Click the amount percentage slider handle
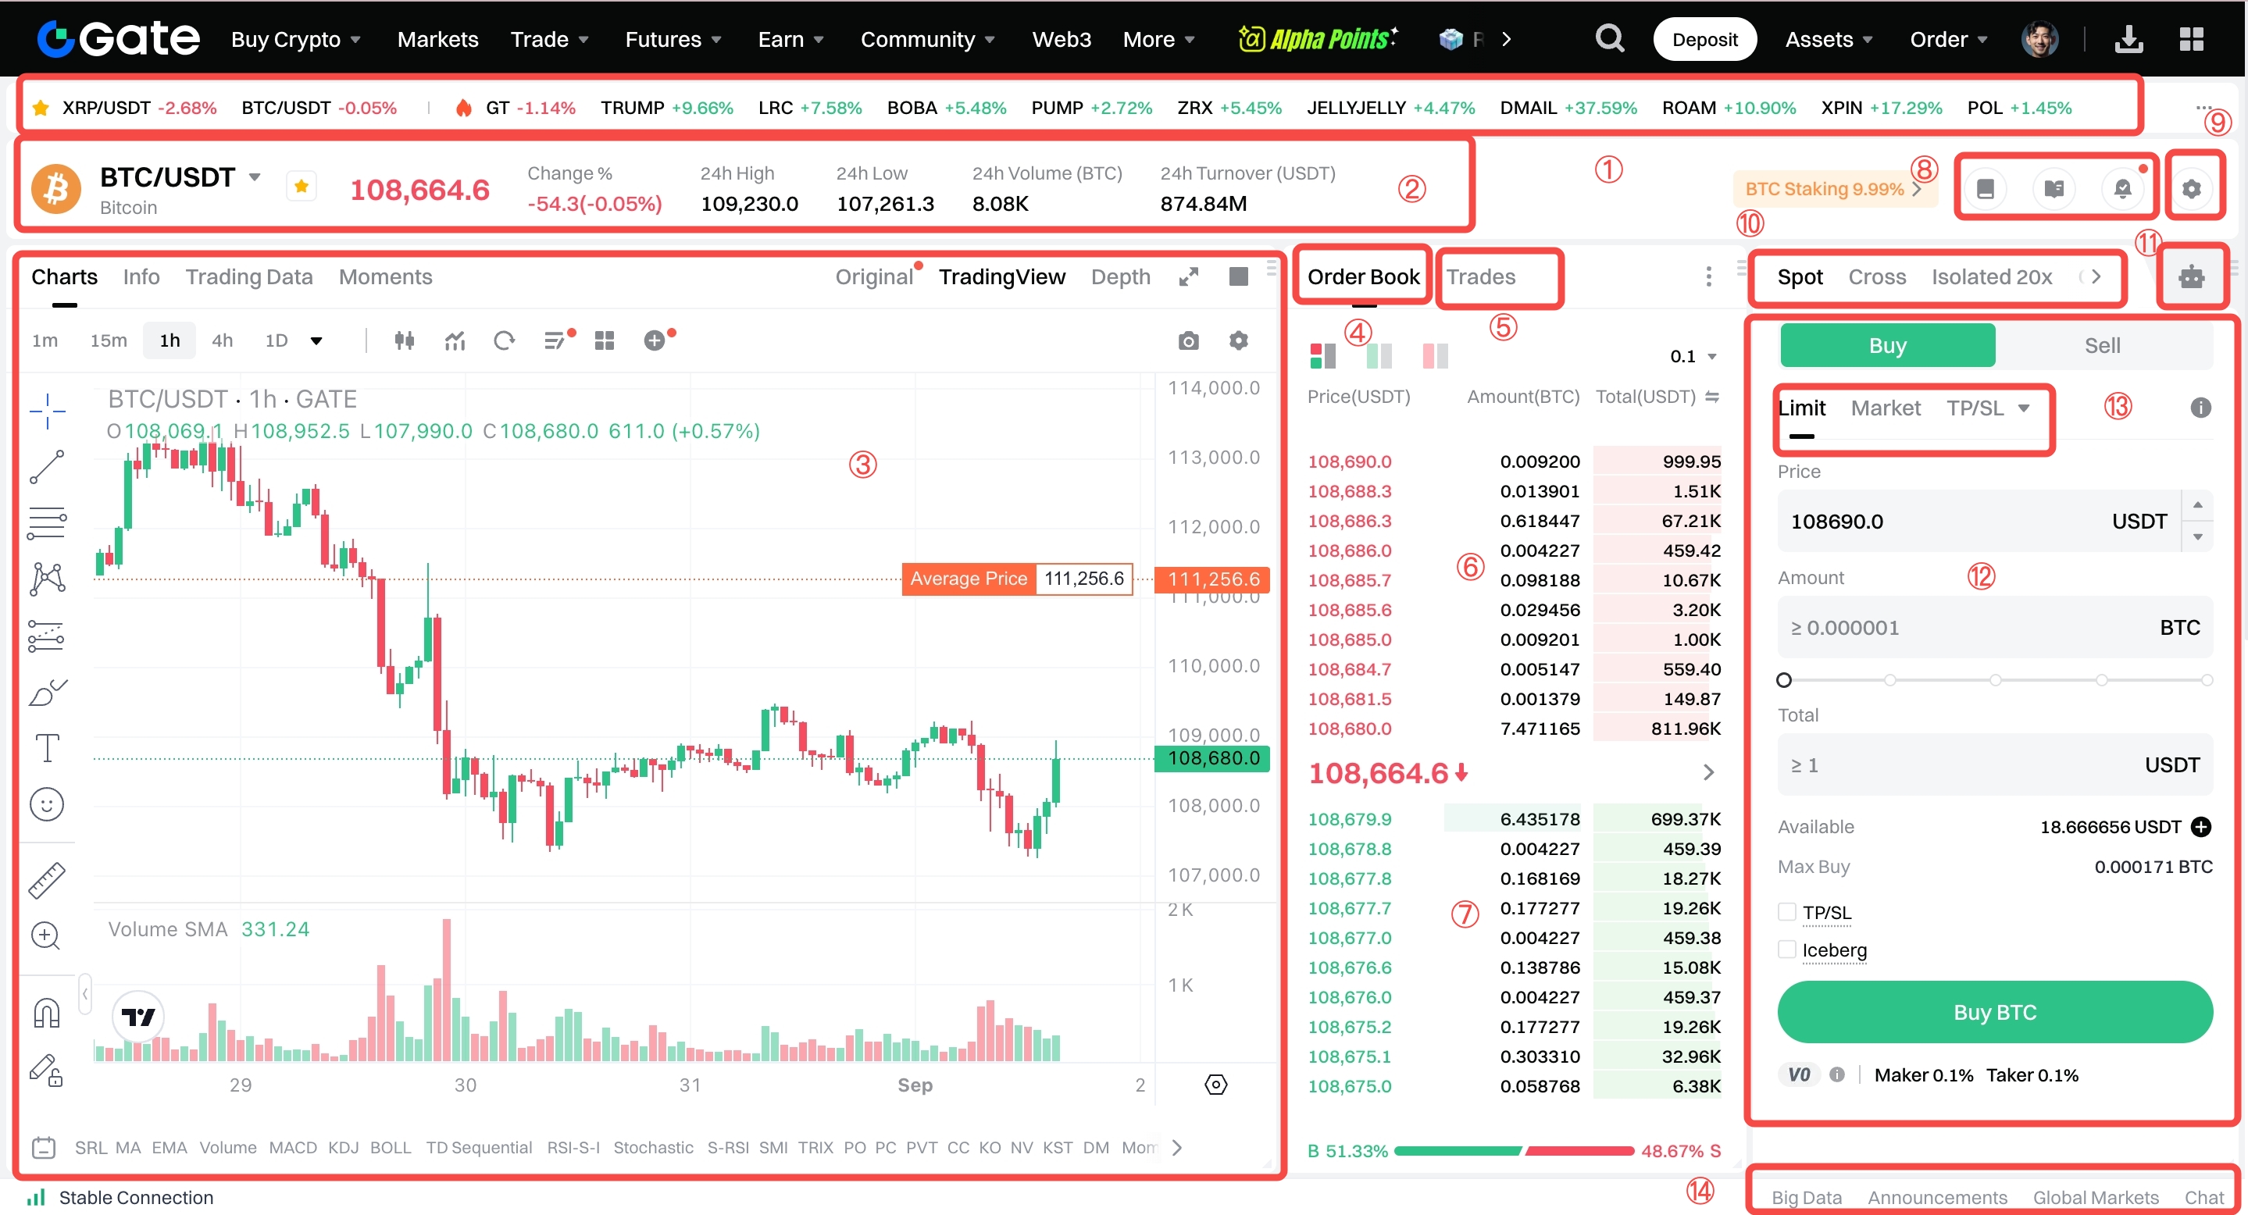 coord(1784,679)
